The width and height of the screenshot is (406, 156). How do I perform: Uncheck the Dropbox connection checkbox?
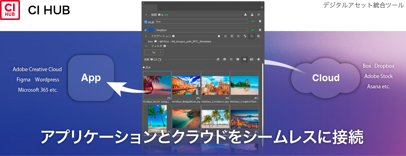[x=146, y=30]
